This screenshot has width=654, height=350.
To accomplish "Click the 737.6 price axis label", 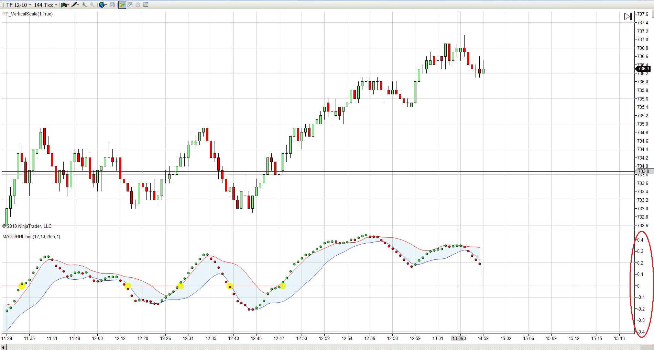I will pos(643,14).
